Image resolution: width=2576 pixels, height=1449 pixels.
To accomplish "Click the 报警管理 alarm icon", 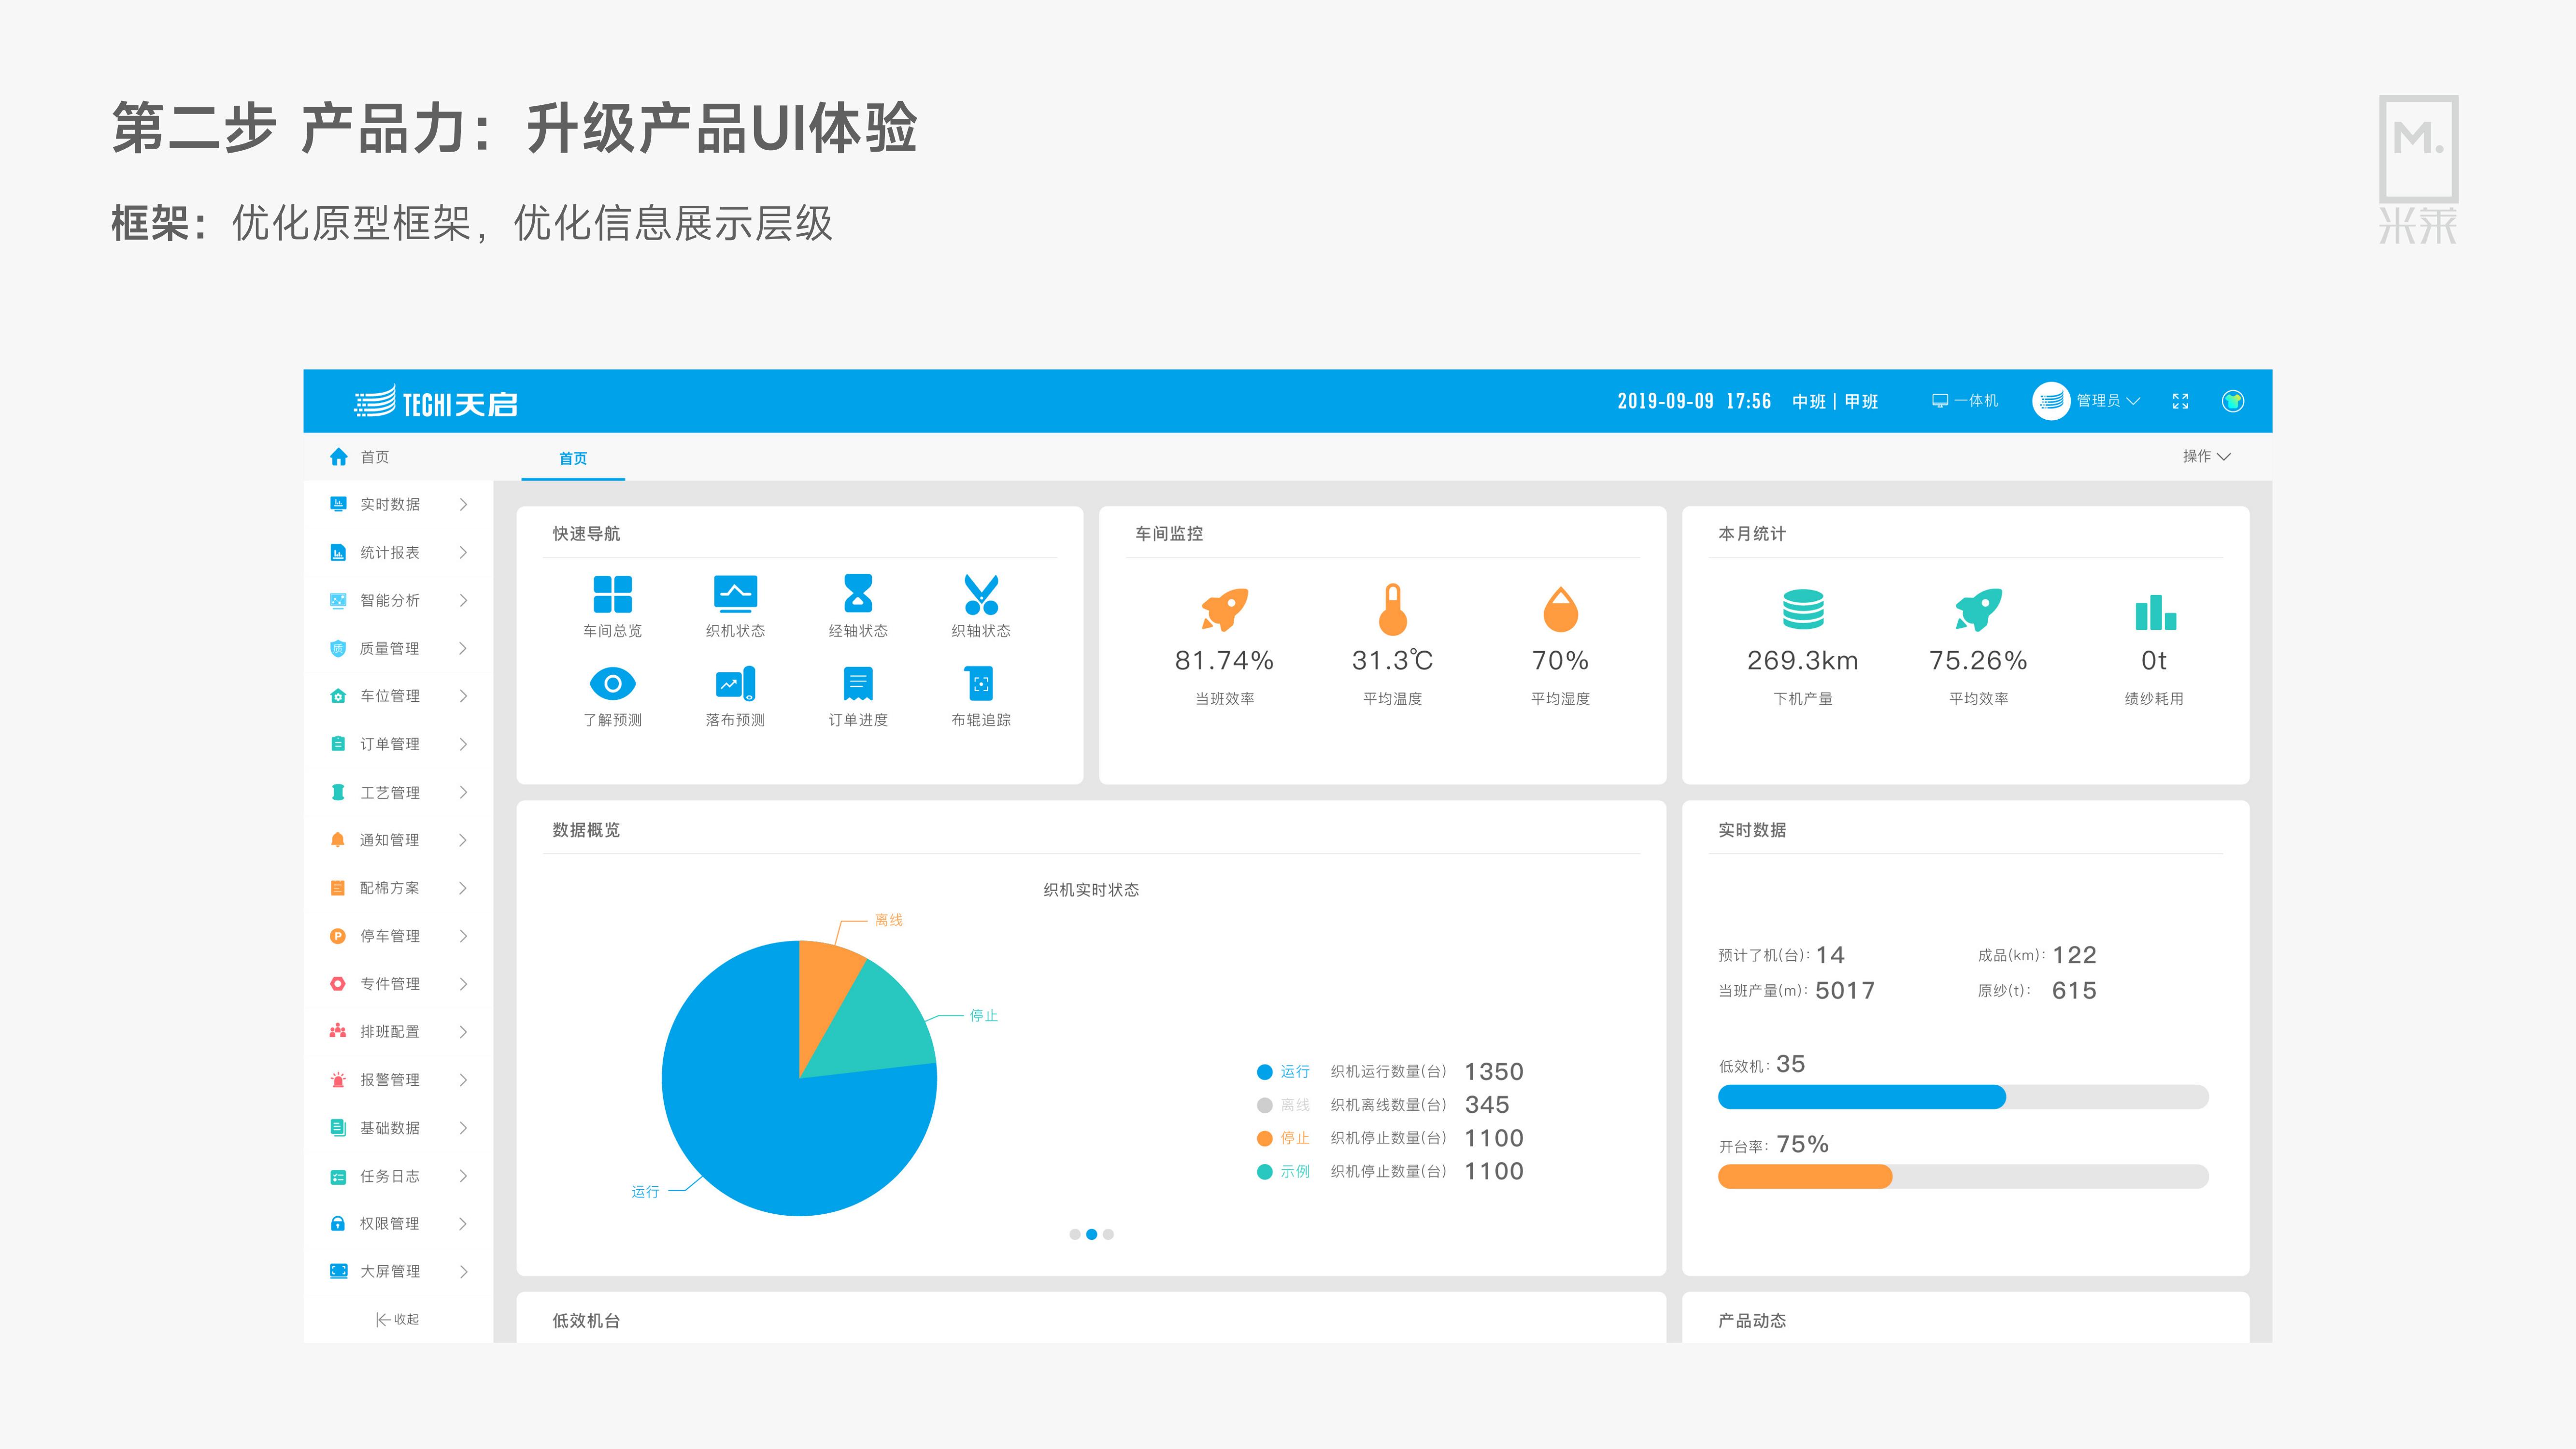I will coord(338,1080).
